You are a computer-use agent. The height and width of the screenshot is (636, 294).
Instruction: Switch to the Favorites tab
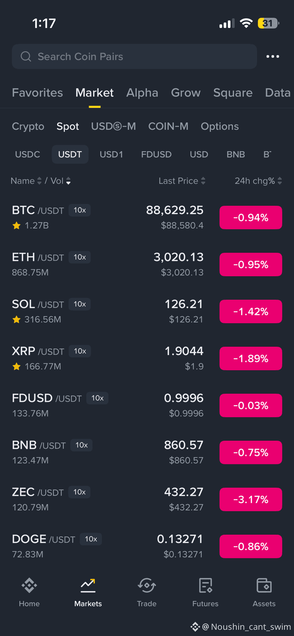click(37, 93)
